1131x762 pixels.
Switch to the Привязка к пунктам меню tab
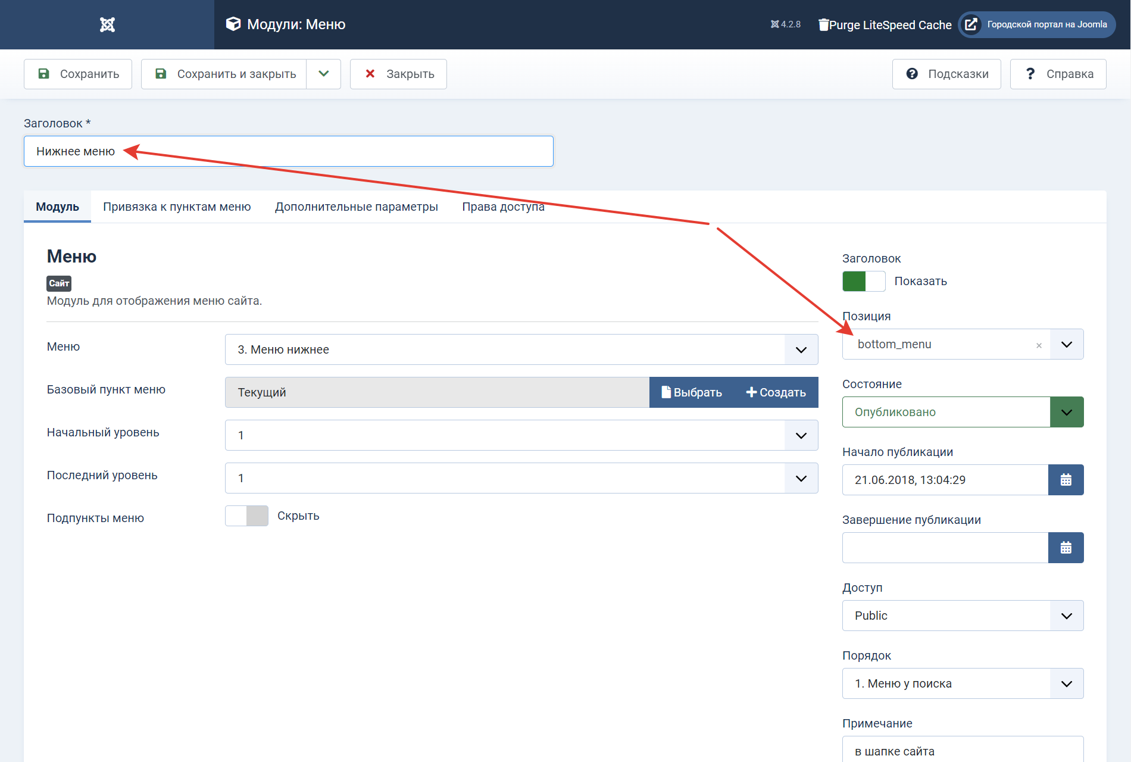(177, 207)
